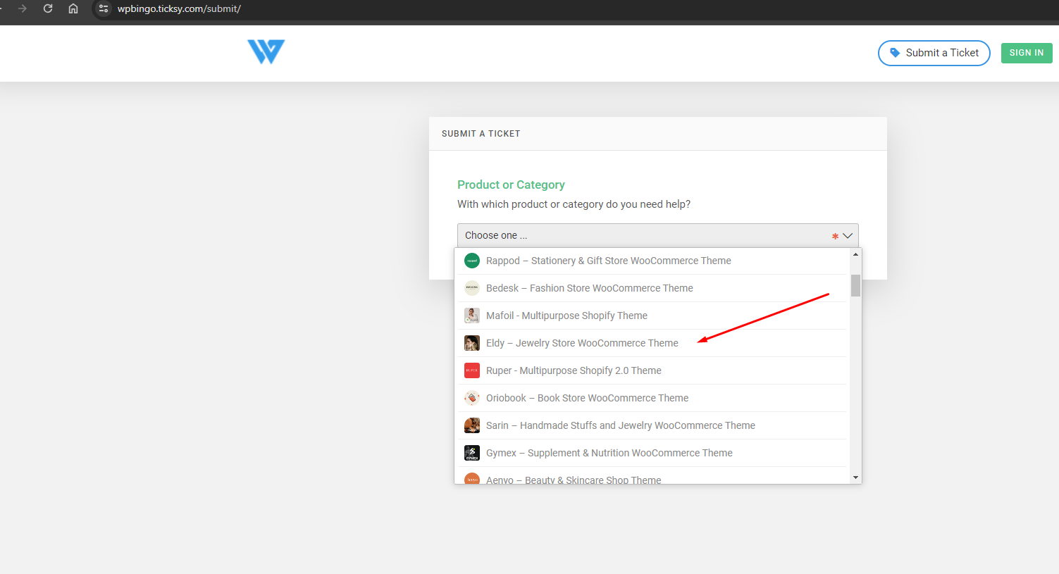The width and height of the screenshot is (1059, 574).
Task: Click the SIGN IN button
Action: point(1027,53)
